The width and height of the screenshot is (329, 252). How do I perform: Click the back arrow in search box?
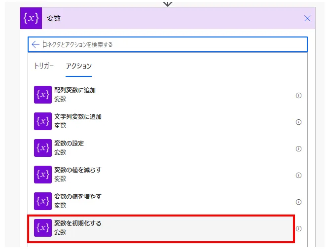point(36,44)
